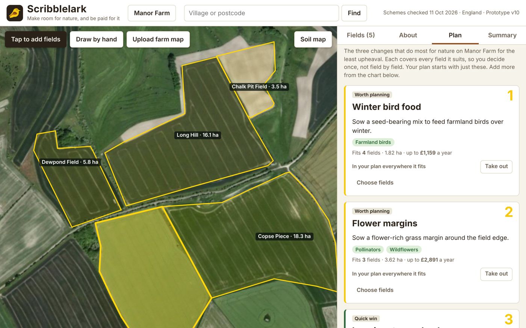This screenshot has width=526, height=328.
Task: Select the Chalk Pit Field label on map
Action: tap(259, 87)
